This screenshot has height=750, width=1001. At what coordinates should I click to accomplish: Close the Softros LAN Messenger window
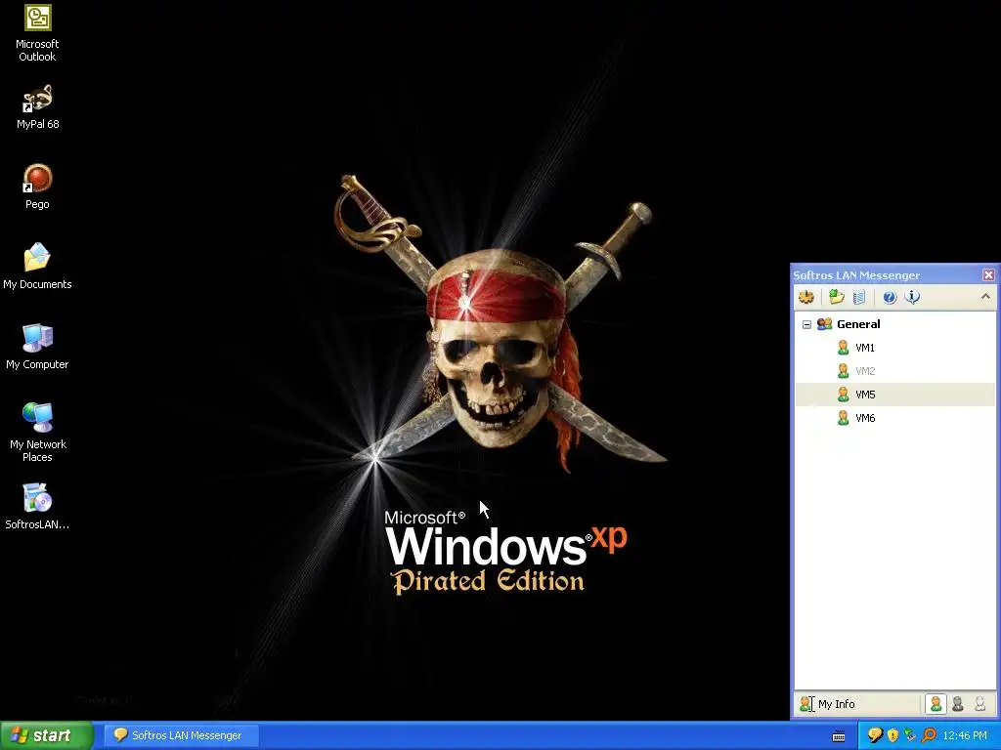988,274
